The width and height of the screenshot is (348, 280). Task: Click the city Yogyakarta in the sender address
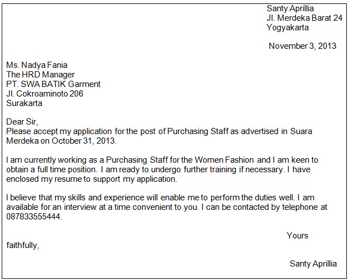click(287, 27)
